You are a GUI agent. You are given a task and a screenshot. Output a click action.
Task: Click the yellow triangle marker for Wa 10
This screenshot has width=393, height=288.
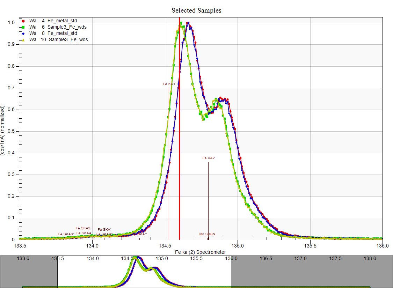[23, 40]
